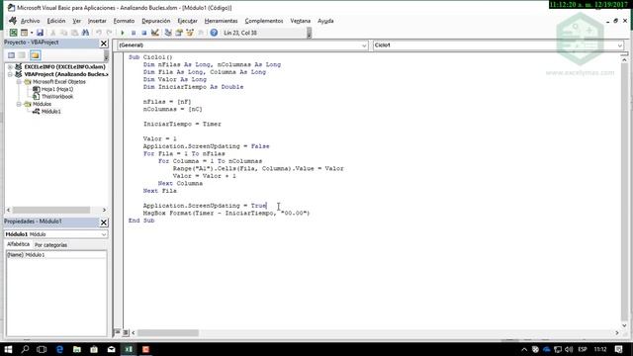Open the Archivo menu
633x356 pixels.
31,21
